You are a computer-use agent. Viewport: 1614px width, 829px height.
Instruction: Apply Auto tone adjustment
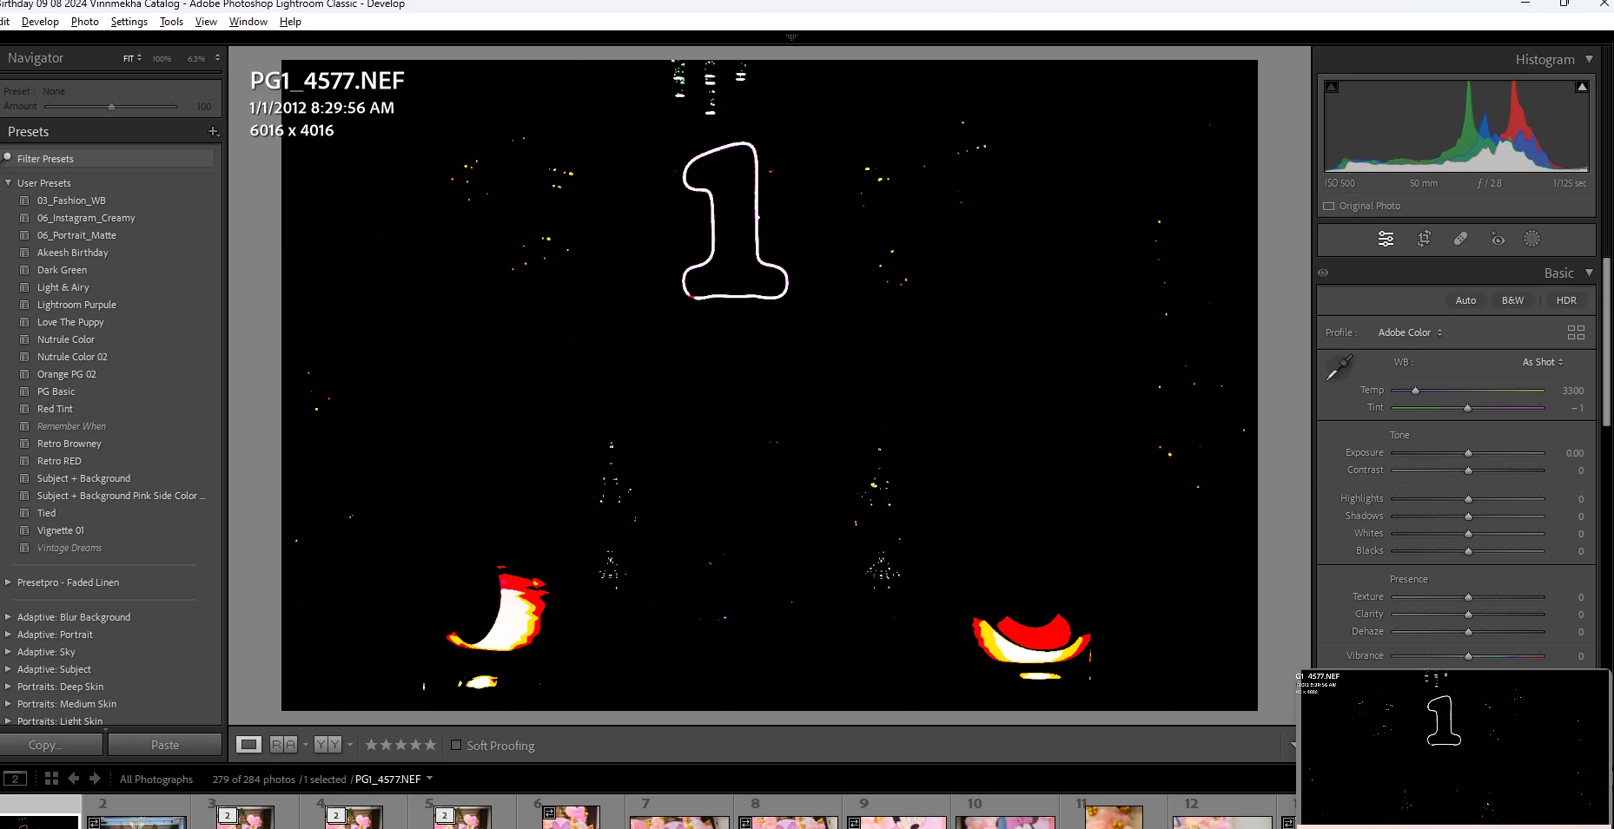click(x=1465, y=300)
